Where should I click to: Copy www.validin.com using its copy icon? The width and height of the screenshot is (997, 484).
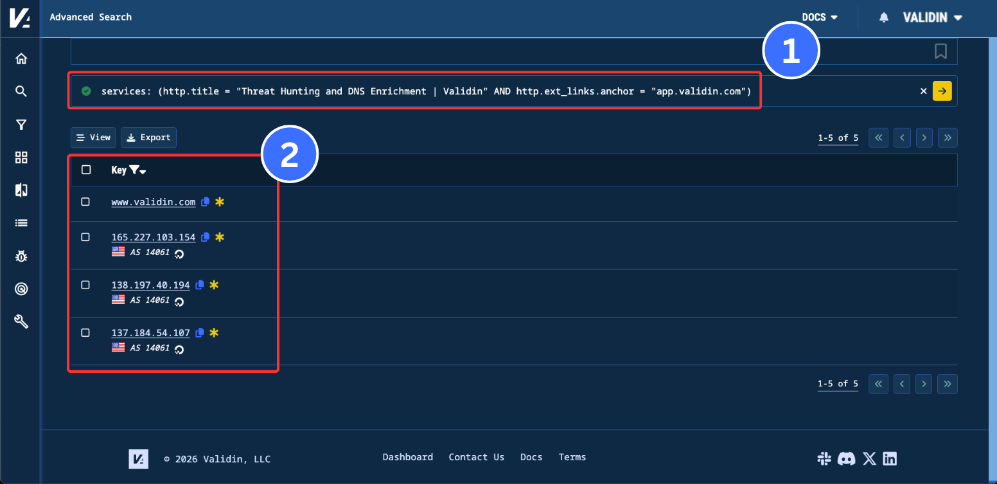(x=205, y=201)
